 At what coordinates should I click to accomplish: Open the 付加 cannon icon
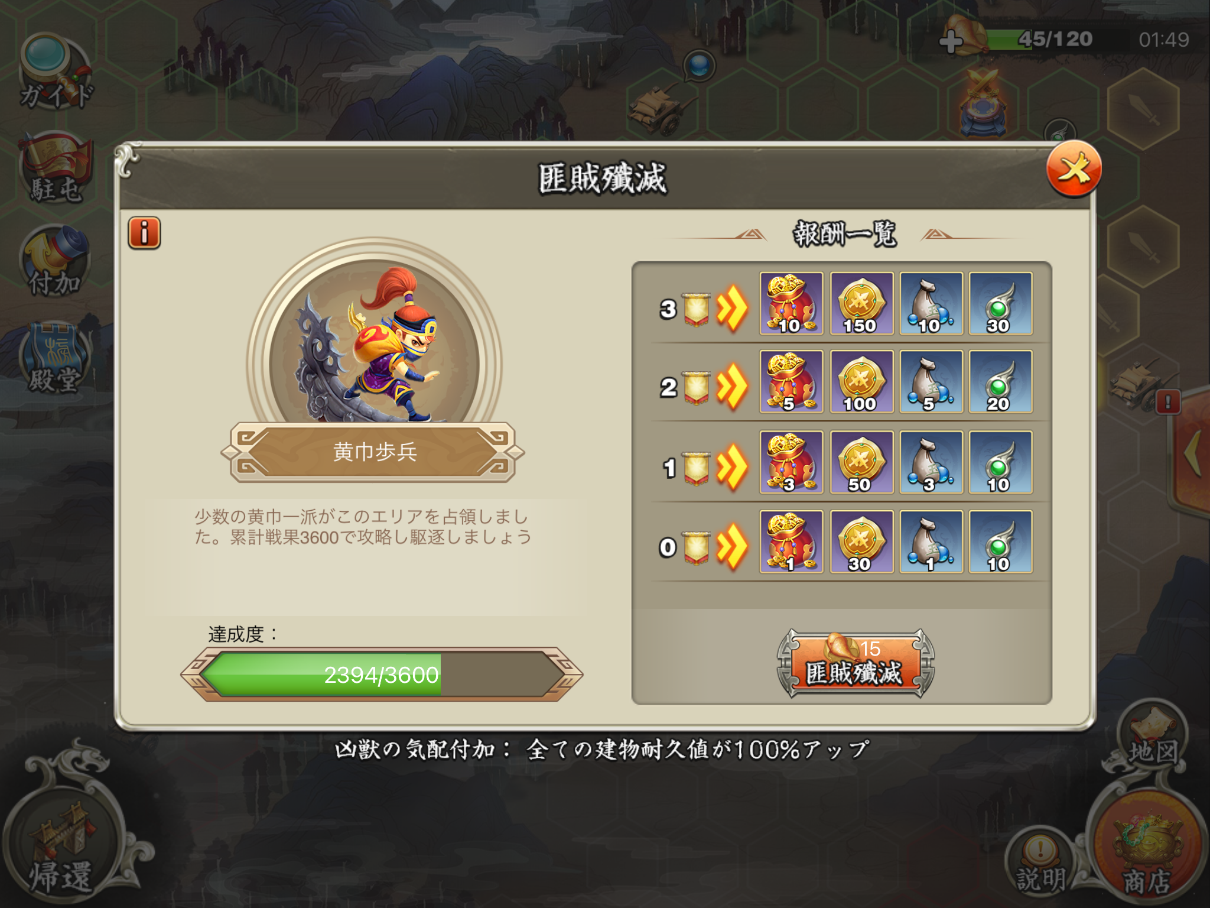coord(55,261)
